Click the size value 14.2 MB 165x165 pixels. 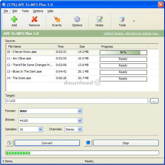pyautogui.click(x=83, y=52)
